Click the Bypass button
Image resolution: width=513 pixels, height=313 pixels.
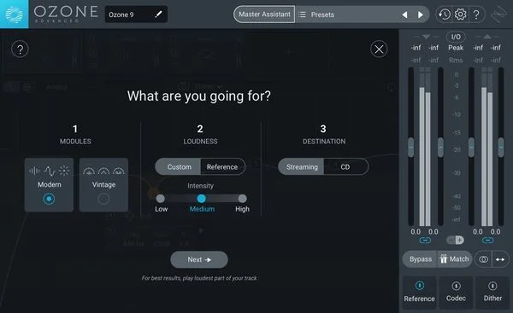tap(421, 259)
